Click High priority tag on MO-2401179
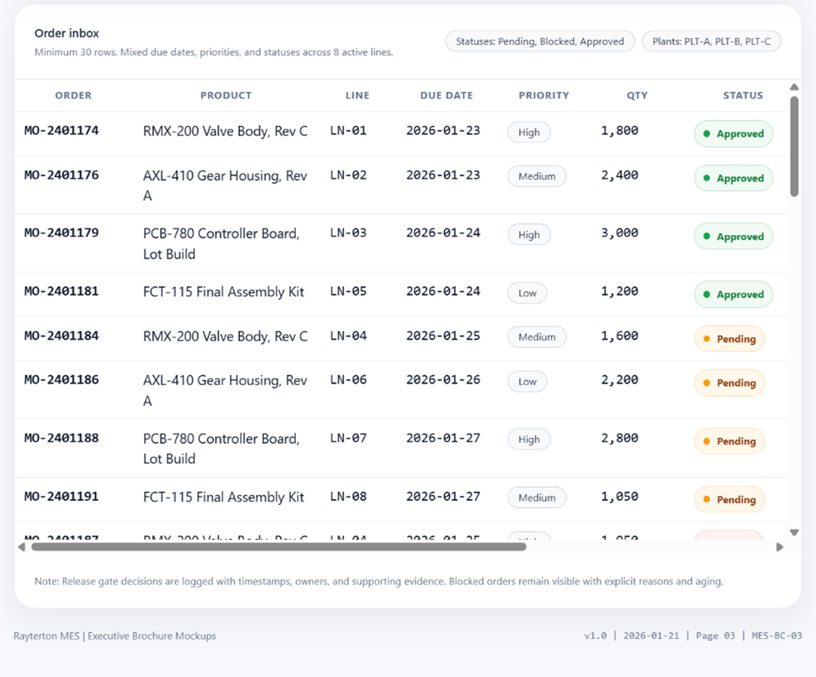816x677 pixels. (529, 235)
